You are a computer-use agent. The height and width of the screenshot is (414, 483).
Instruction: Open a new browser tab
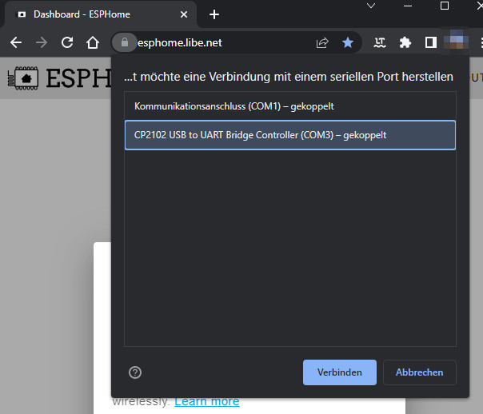click(214, 14)
